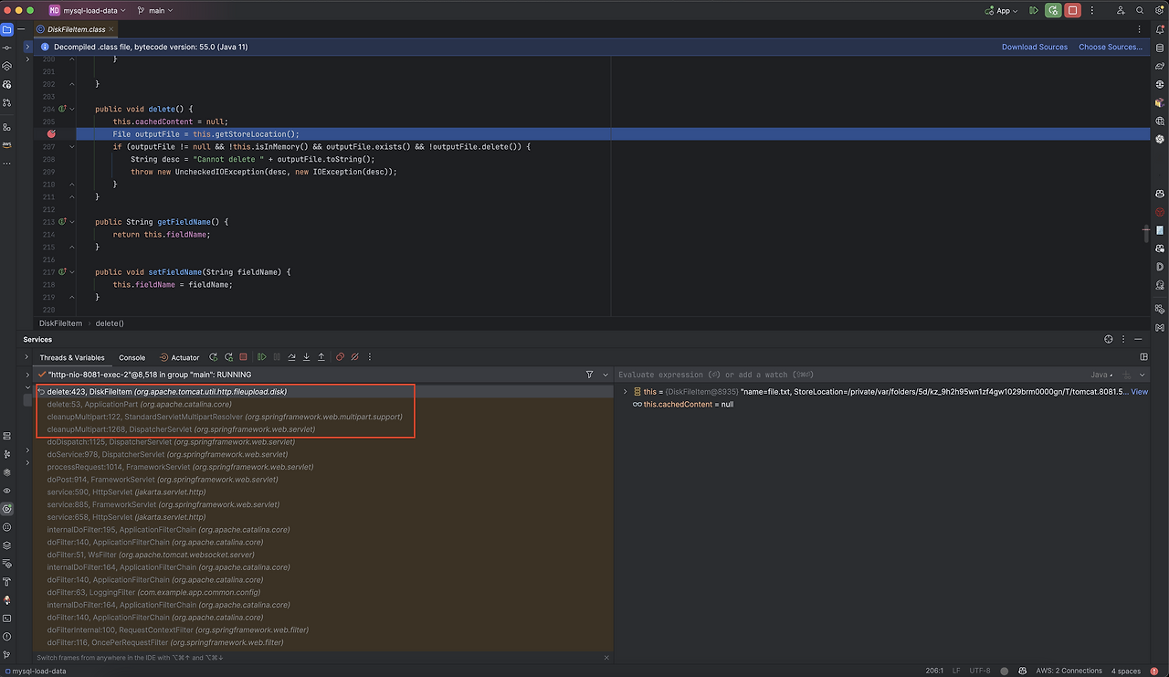Open the Project tool window folder icon
This screenshot has width=1169, height=677.
point(7,29)
